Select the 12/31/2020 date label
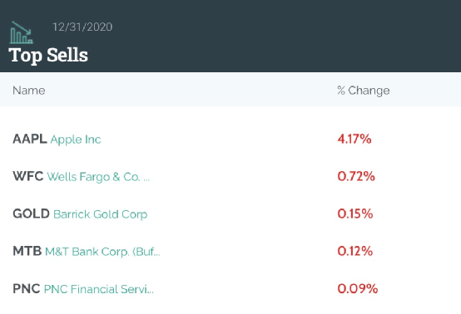This screenshot has height=314, width=461. pyautogui.click(x=82, y=27)
